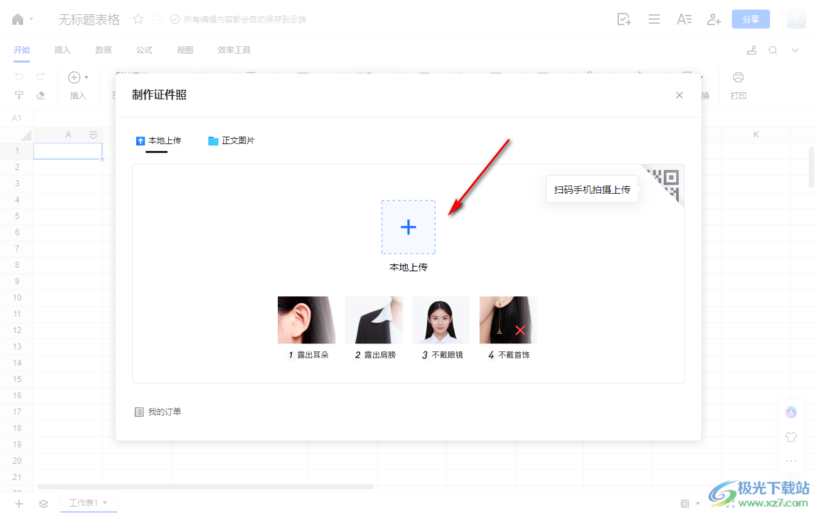817x514 pixels.
Task: Select the 不戴首饰 example thumbnail
Action: (509, 320)
